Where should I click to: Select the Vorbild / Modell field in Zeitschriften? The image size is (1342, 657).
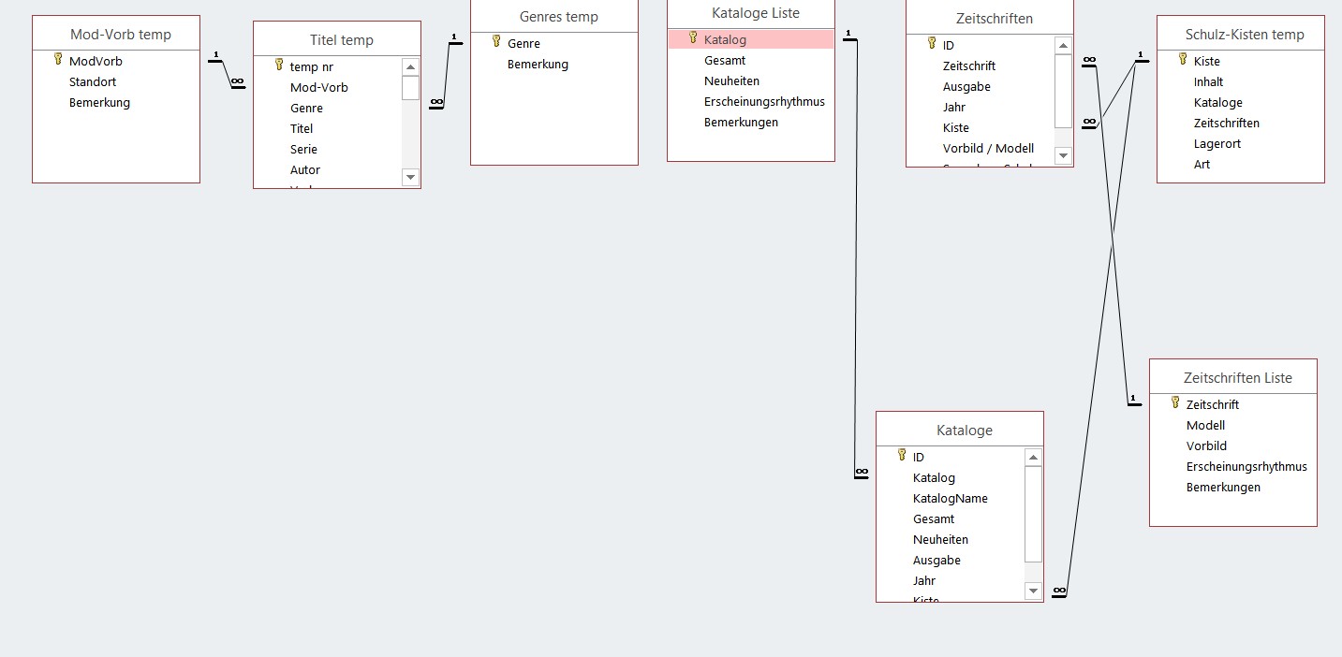[988, 148]
